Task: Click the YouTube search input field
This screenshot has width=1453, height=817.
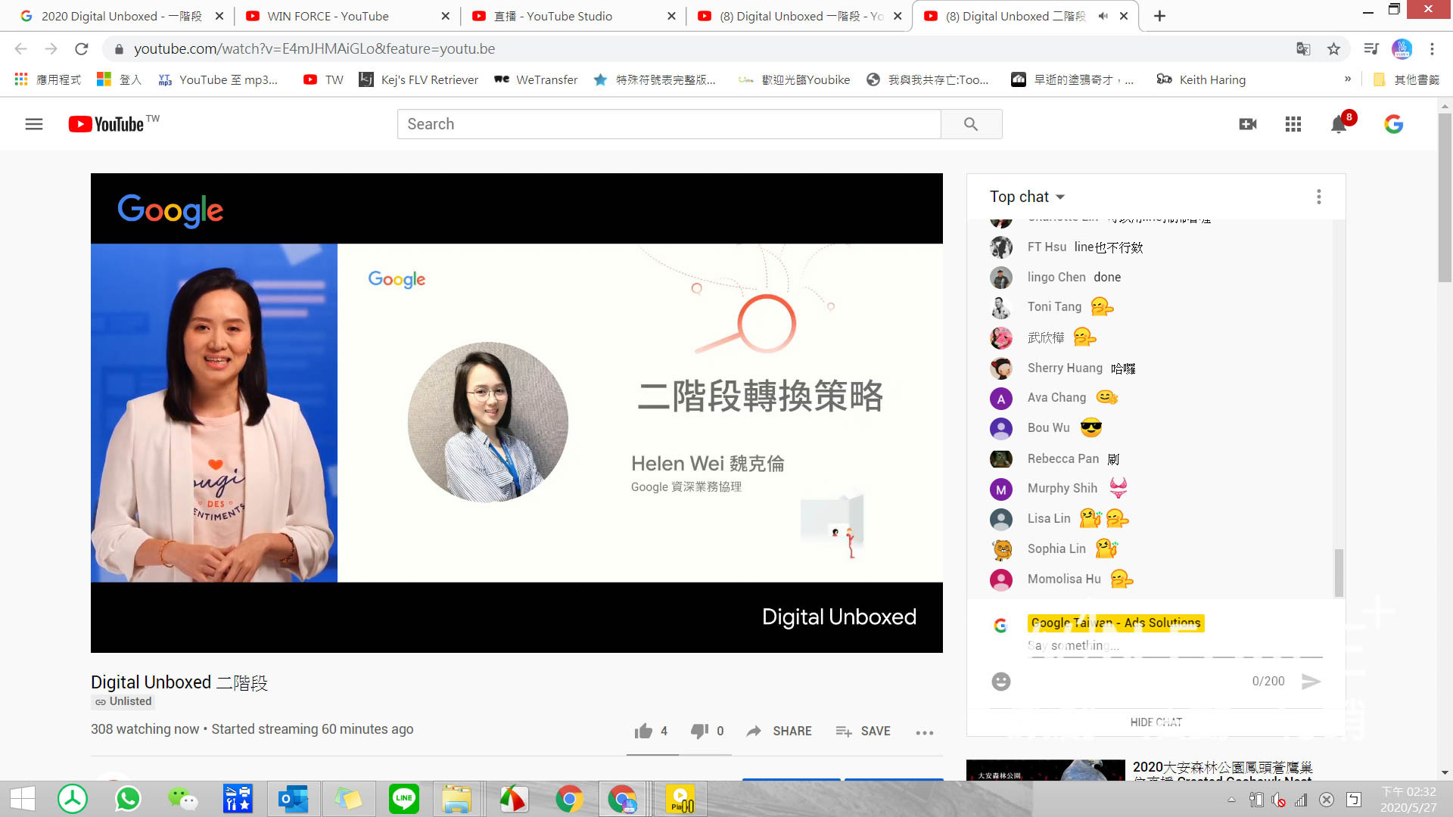Action: point(669,124)
